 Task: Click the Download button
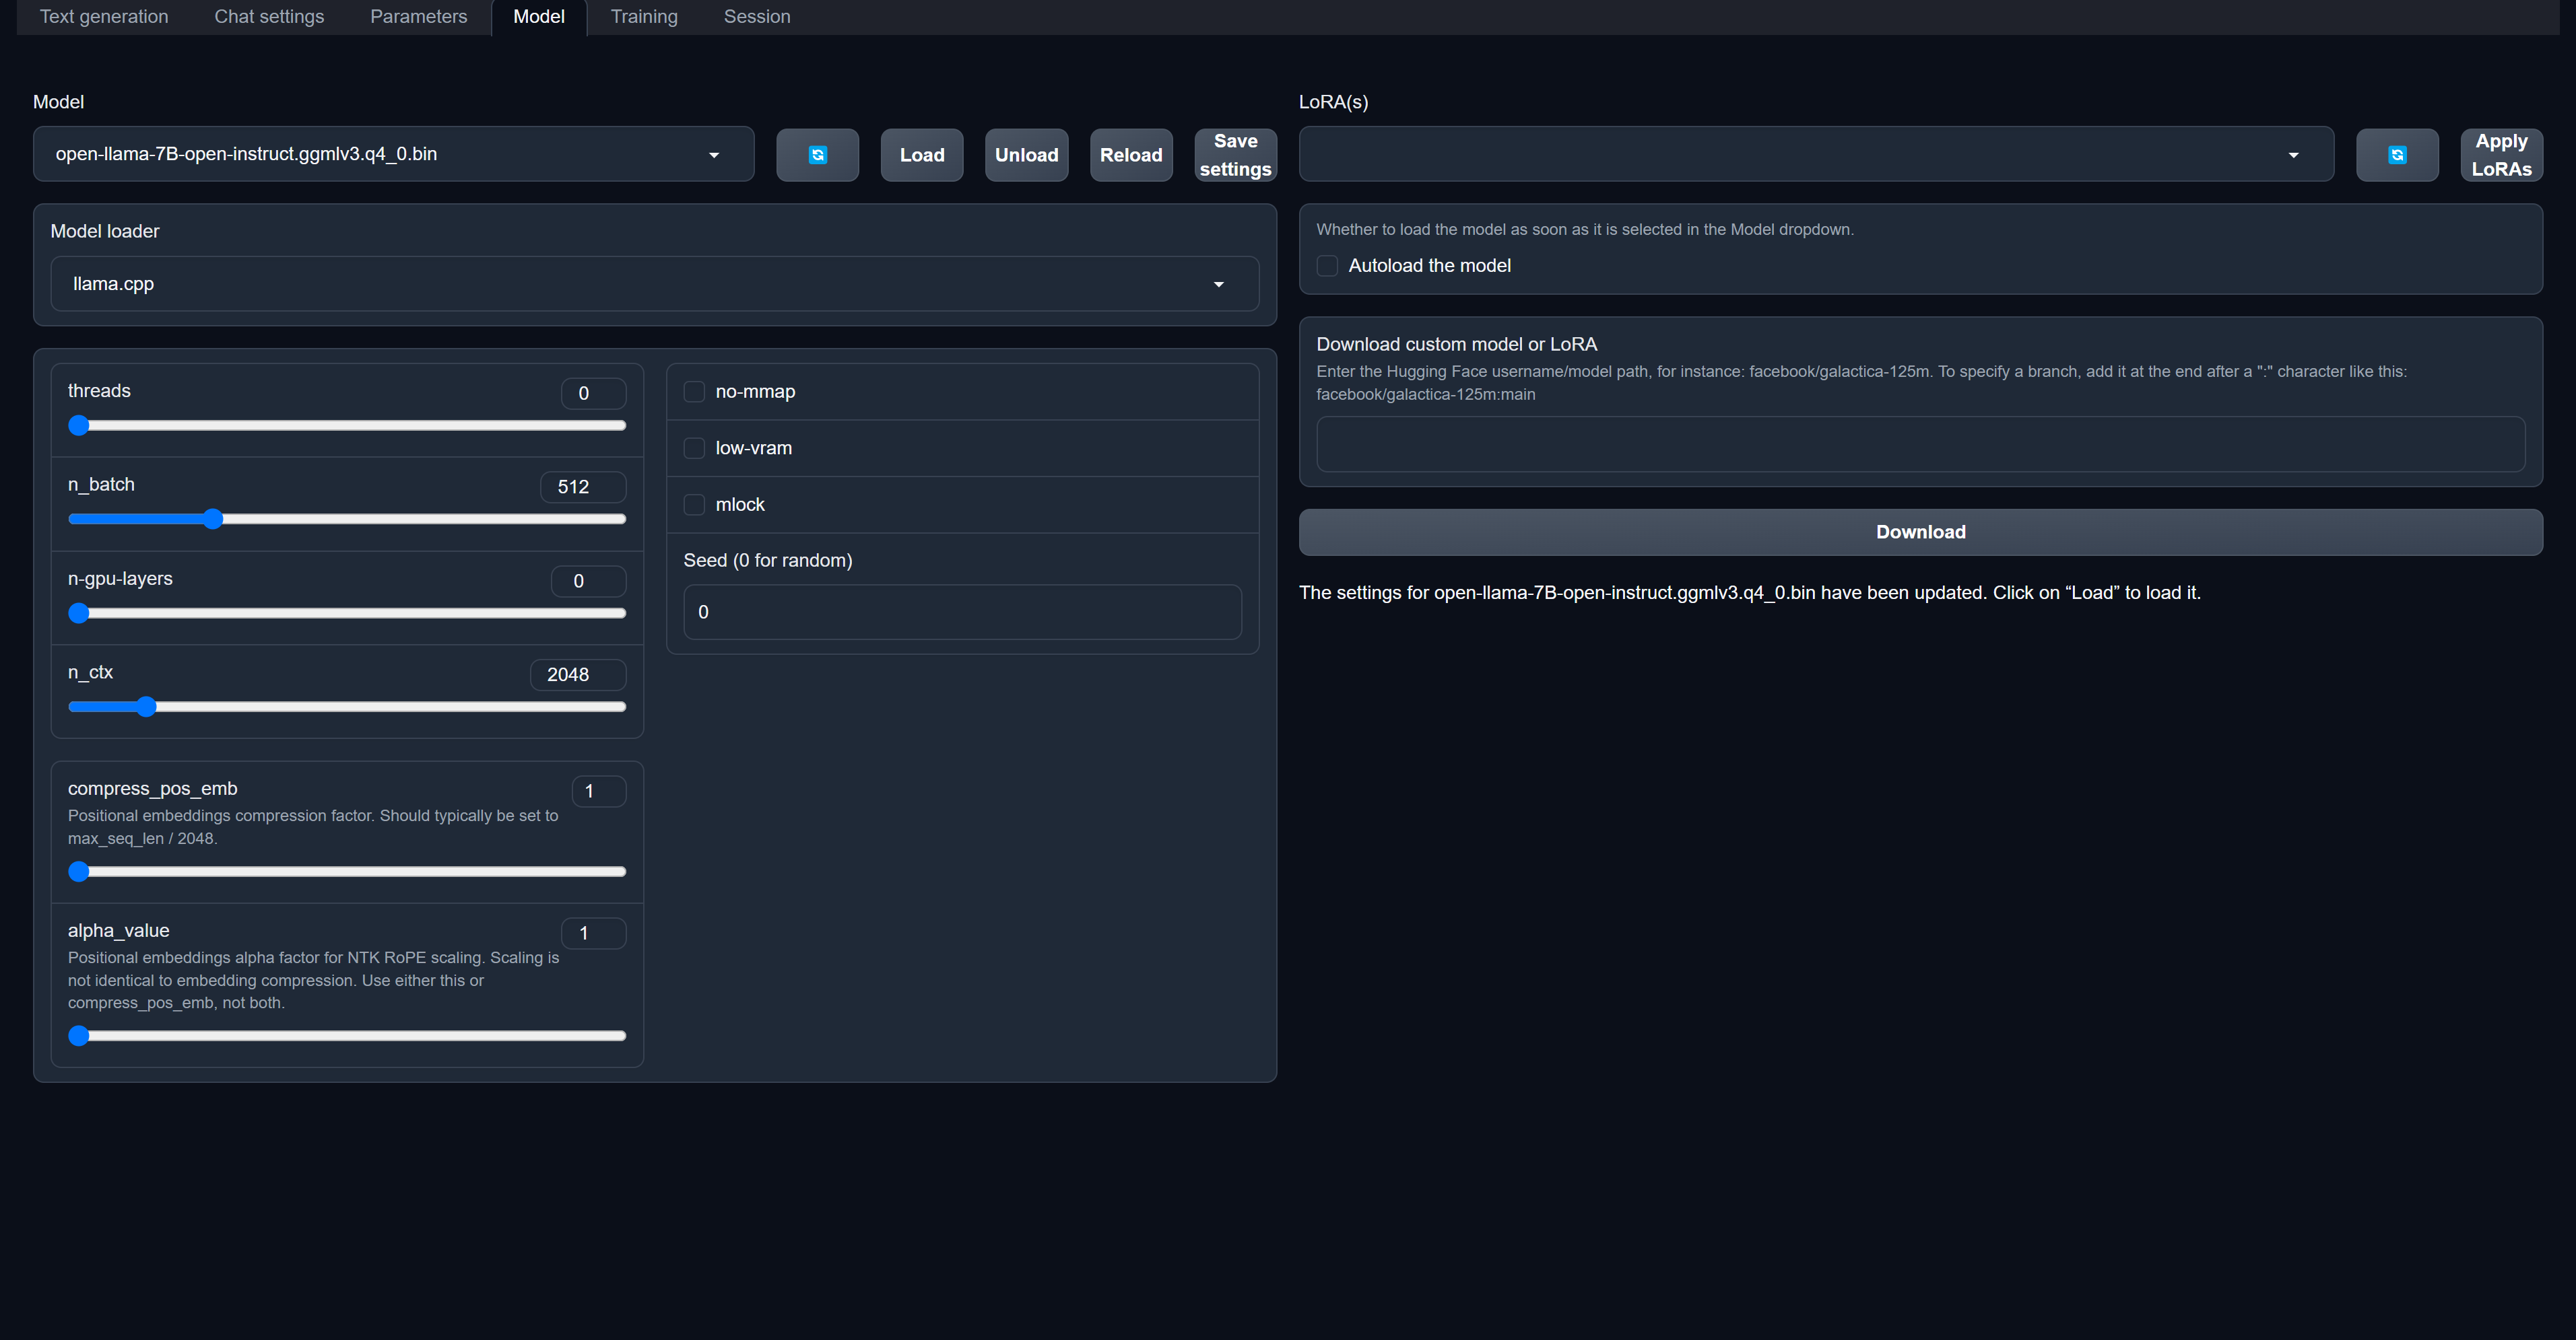click(1919, 532)
